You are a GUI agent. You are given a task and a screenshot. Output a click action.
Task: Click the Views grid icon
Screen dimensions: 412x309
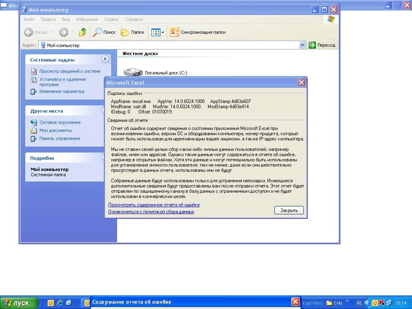(x=156, y=32)
